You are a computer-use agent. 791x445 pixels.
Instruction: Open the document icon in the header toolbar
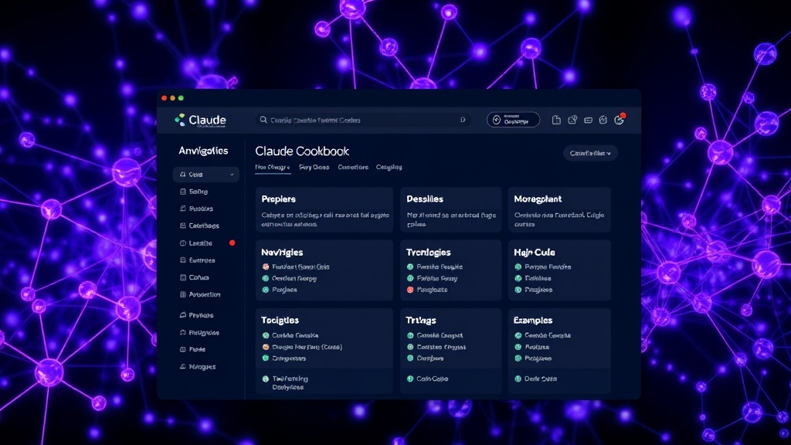(x=556, y=120)
